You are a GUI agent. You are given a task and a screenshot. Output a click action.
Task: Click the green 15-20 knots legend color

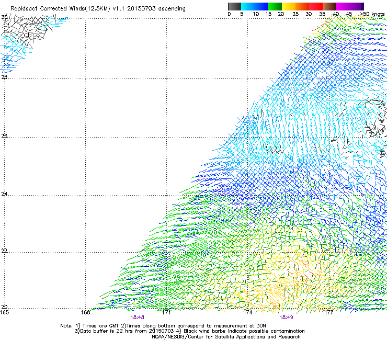click(x=275, y=6)
